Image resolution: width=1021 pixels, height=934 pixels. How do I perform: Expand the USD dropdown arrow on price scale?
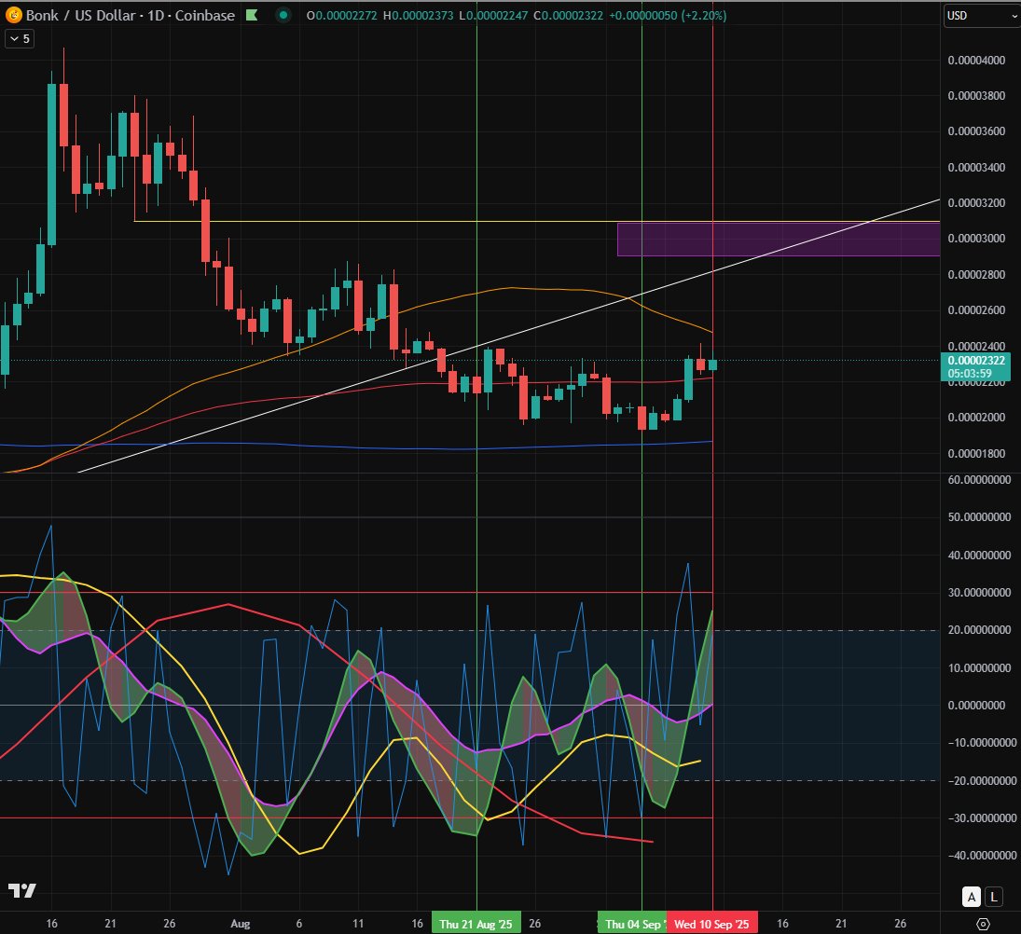pyautogui.click(x=1014, y=16)
